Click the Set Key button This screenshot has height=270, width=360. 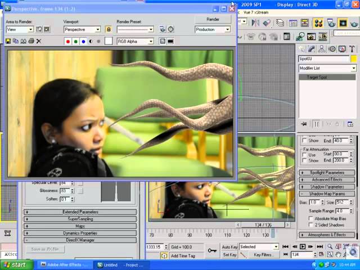pos(229,255)
